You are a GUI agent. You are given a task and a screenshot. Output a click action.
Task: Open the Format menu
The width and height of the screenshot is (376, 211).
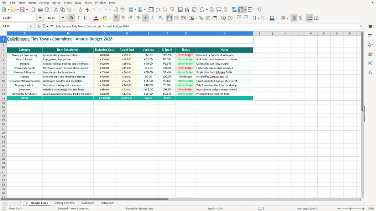pos(44,3)
